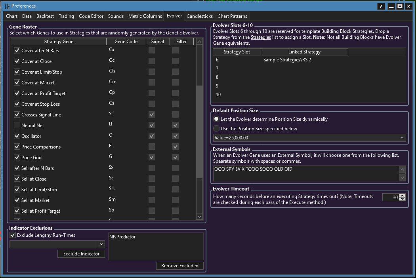The width and height of the screenshot is (416, 278).
Task: Open the Code Editor tab
Action: [91, 16]
